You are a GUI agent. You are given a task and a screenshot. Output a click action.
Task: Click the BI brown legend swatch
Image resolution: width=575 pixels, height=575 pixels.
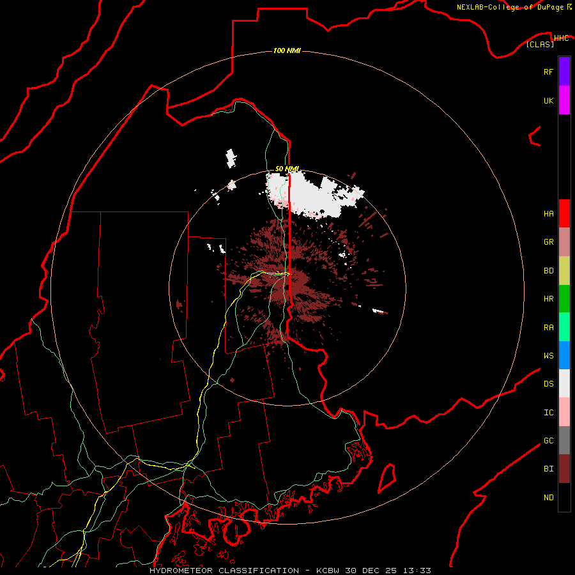tap(564, 469)
